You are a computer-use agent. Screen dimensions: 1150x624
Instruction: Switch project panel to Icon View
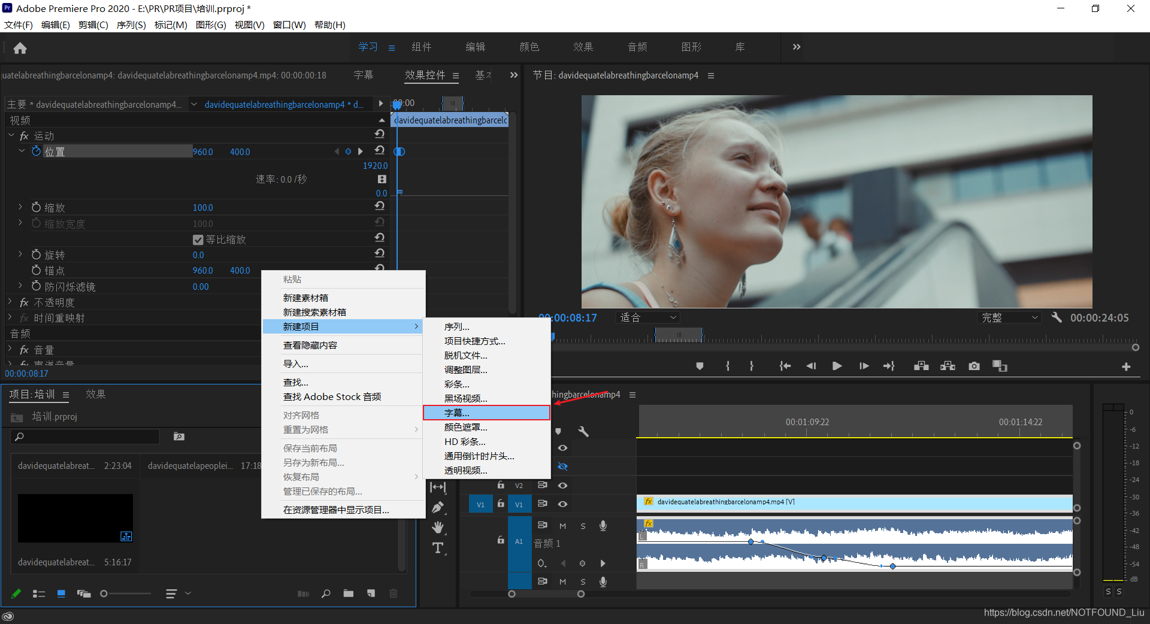pyautogui.click(x=61, y=593)
